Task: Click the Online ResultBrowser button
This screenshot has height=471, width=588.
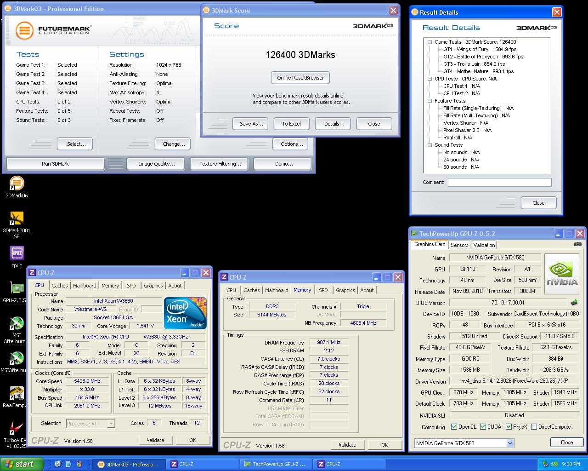Action: click(x=300, y=78)
